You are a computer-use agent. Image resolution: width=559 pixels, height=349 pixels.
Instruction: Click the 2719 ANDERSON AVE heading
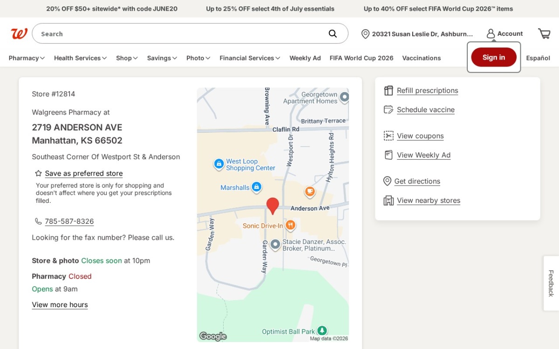(77, 127)
